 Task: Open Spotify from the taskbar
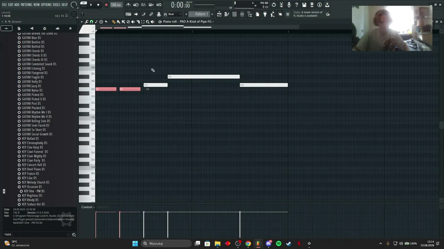pyautogui.click(x=279, y=243)
